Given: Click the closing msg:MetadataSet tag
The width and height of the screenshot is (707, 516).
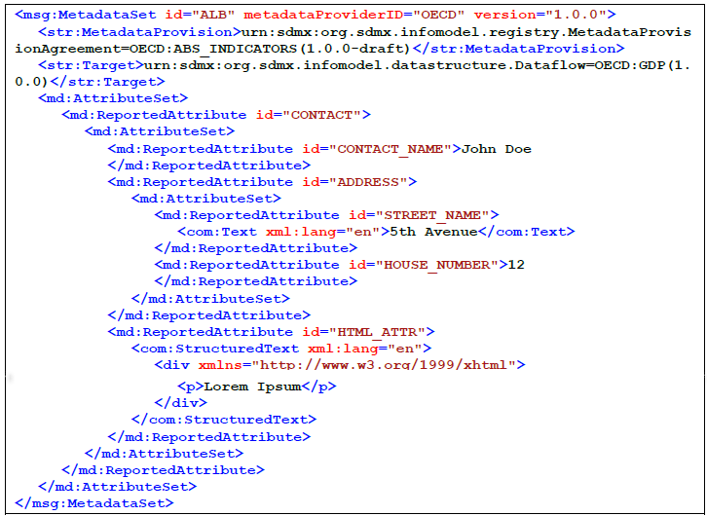Looking at the screenshot, I should point(93,503).
